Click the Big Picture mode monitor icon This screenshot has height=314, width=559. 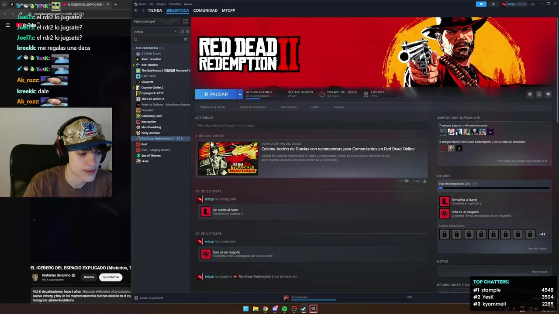pos(533,4)
